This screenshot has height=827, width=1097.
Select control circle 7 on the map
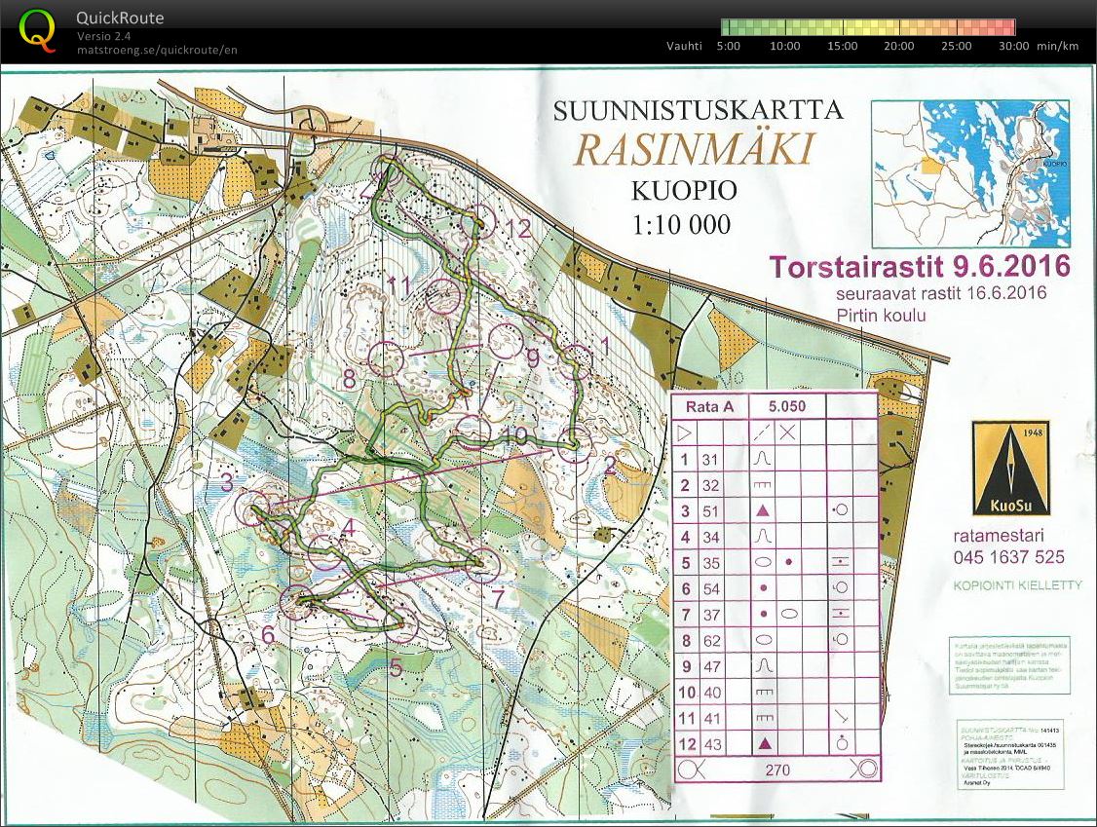point(481,565)
